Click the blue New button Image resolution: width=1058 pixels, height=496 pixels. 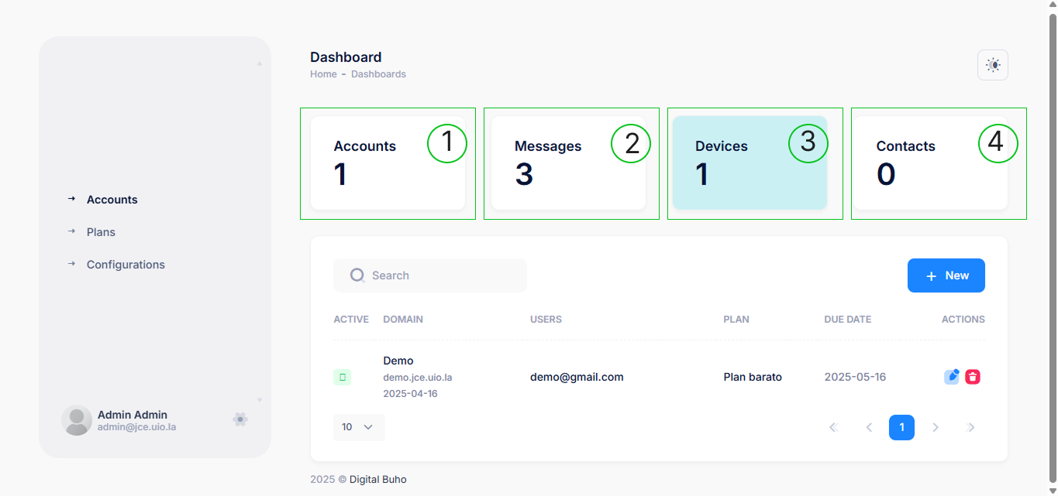coord(946,275)
